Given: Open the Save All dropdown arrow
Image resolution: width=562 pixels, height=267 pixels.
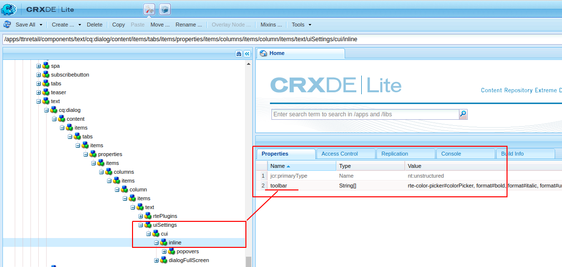Looking at the screenshot, I should coord(41,25).
